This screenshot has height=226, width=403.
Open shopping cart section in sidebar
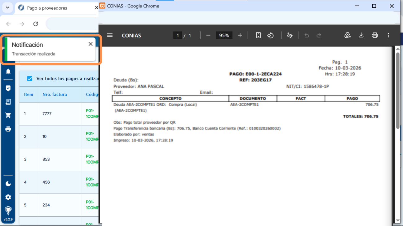click(8, 115)
